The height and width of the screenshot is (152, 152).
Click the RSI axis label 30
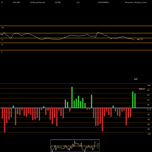click(x=2, y=45)
